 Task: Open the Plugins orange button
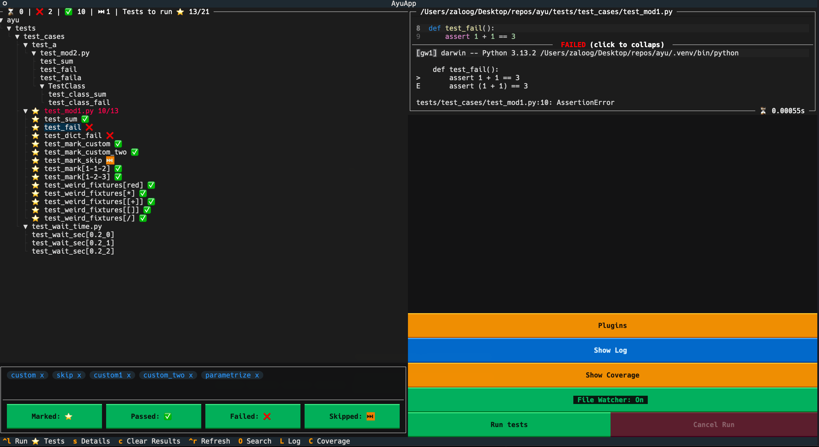coord(612,326)
